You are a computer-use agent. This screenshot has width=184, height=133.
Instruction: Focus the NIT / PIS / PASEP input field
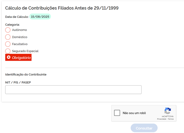click(x=73, y=90)
